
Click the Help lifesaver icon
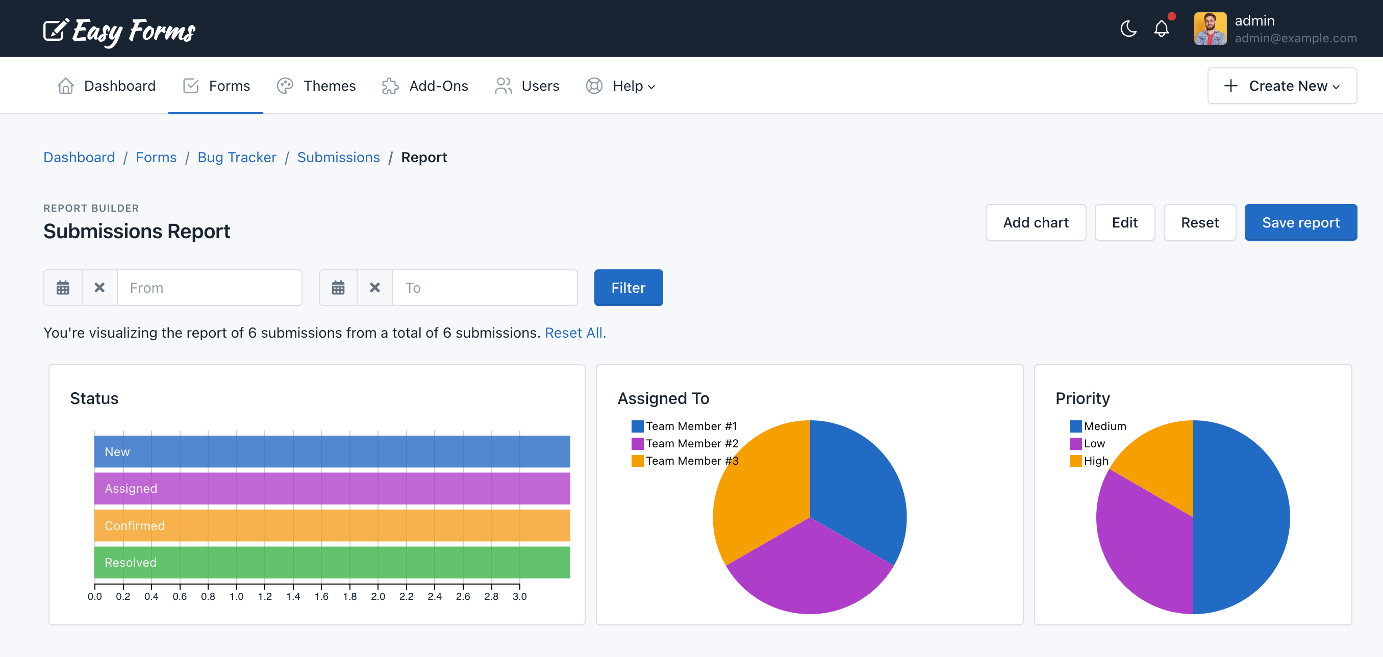[594, 86]
